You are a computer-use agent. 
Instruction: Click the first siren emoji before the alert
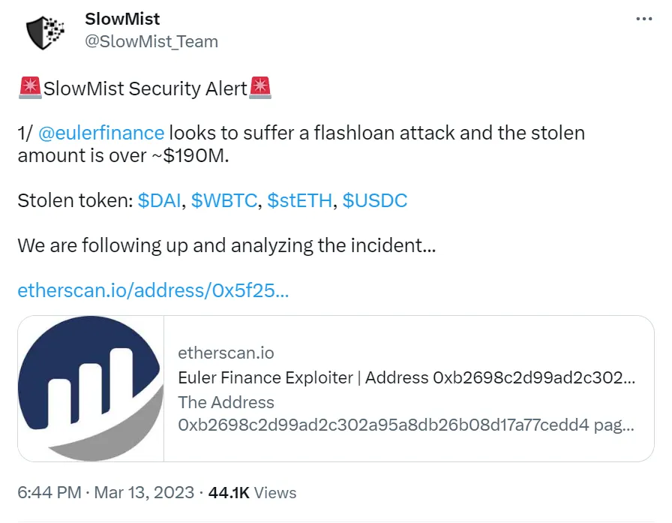[30, 89]
